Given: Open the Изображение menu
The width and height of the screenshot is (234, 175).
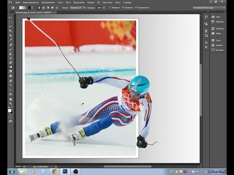Looking at the screenshot, I should click(x=48, y=2).
